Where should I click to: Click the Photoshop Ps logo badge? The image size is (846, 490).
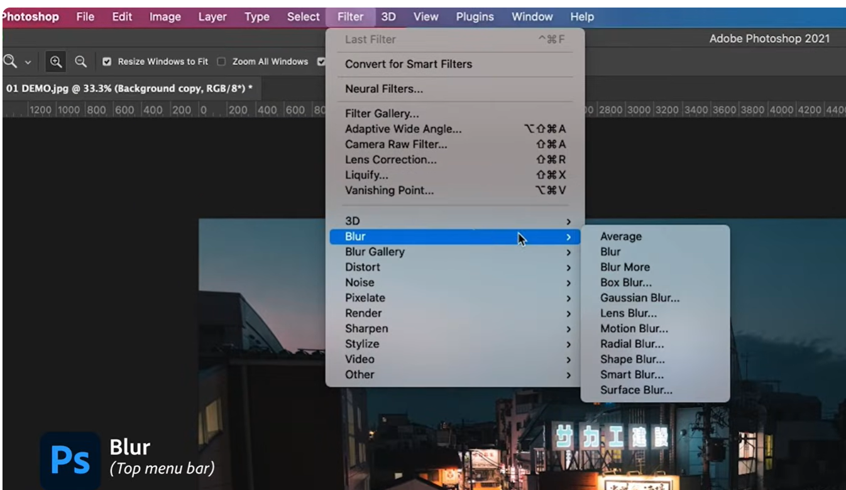70,460
